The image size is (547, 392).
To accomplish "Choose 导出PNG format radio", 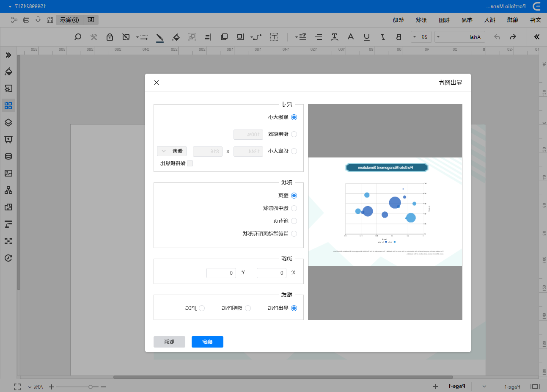I will point(294,308).
